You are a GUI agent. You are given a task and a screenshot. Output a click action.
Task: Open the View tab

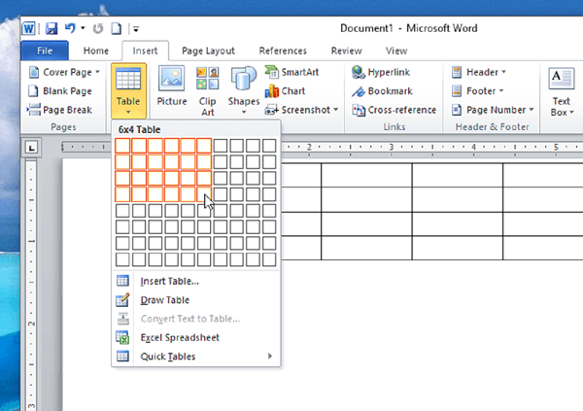pos(396,51)
